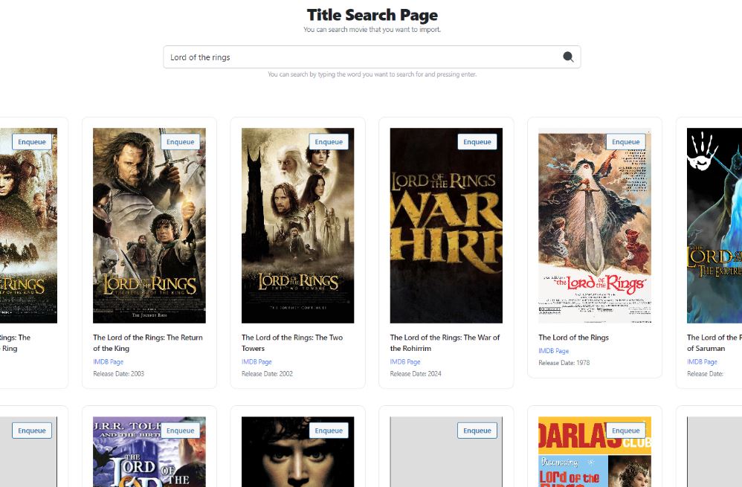Image resolution: width=742 pixels, height=487 pixels.
Task: Enqueue the 1978 The Lord of the Rings
Action: click(x=625, y=142)
